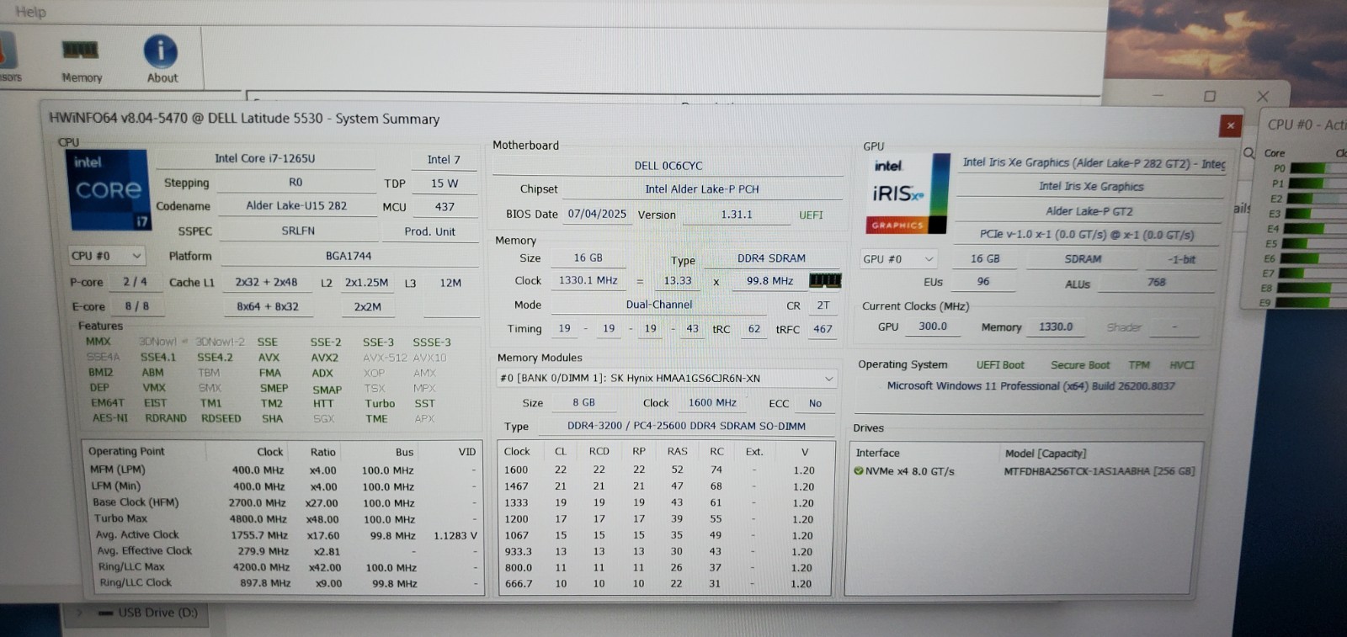The height and width of the screenshot is (637, 1347).
Task: Click the GPU clock 300.0 value
Action: (932, 326)
